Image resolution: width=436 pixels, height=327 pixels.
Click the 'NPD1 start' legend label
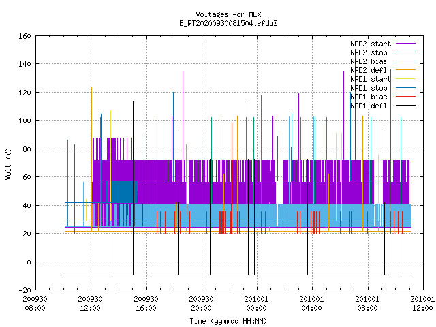(371, 79)
